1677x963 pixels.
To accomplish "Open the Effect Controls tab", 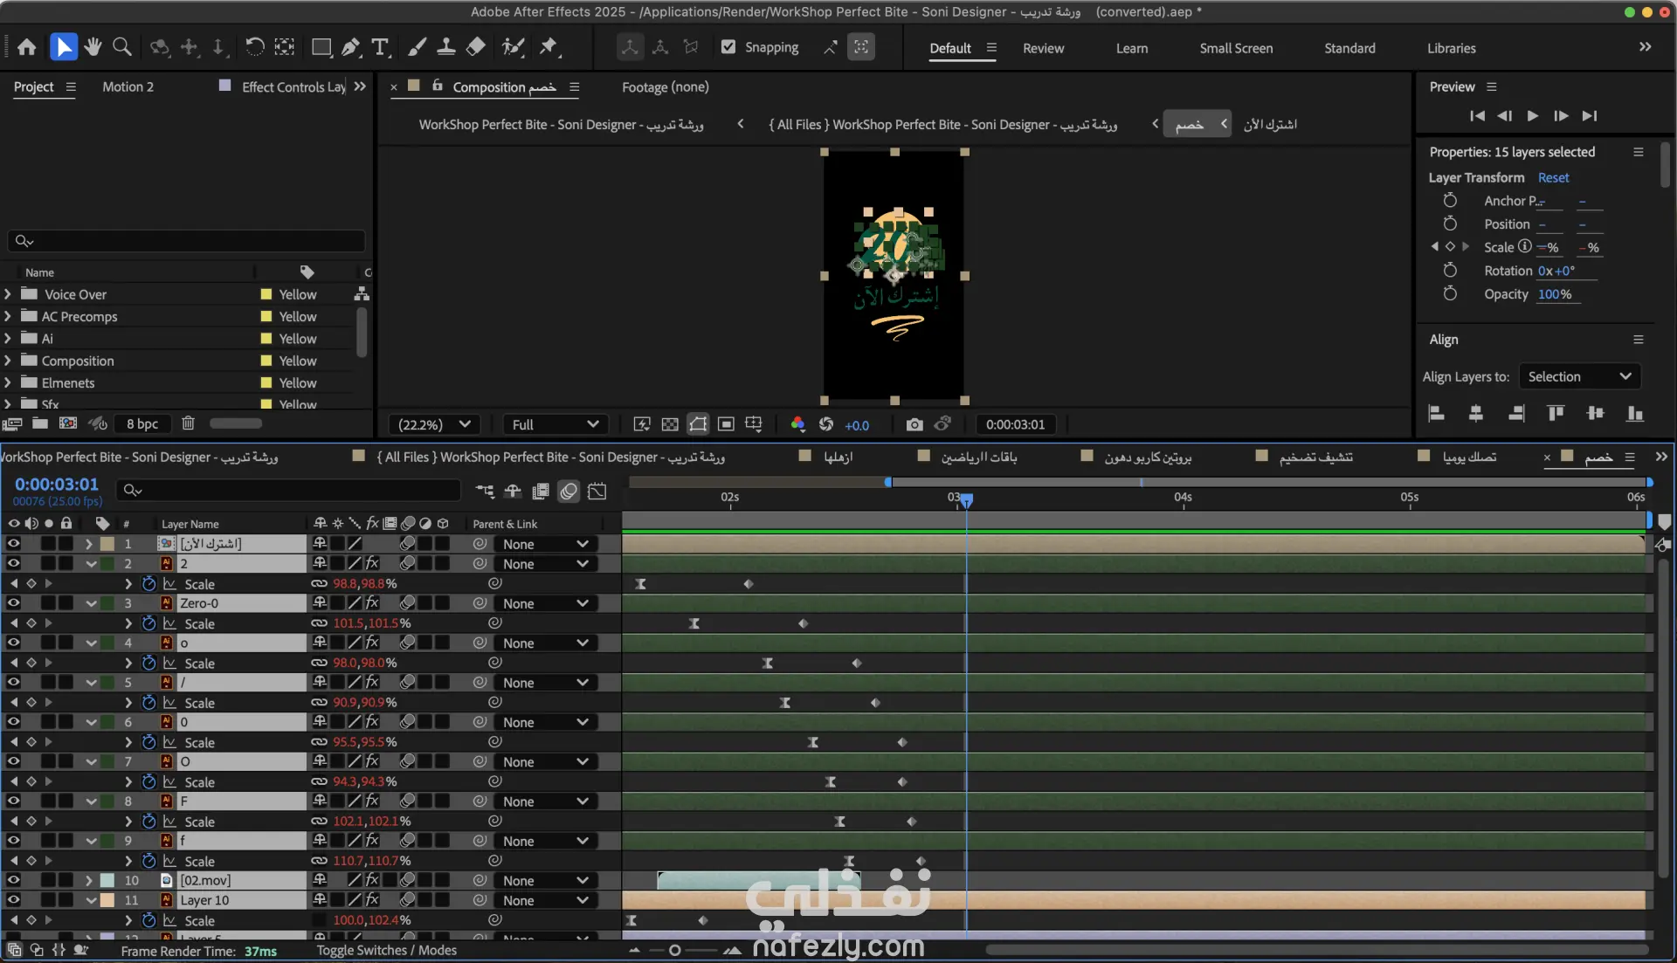I will click(x=293, y=86).
